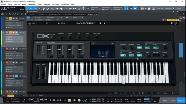Image resolution: width=186 pixels, height=104 pixels.
Task: Open Magnétisme dropdown
Action: tap(118, 10)
